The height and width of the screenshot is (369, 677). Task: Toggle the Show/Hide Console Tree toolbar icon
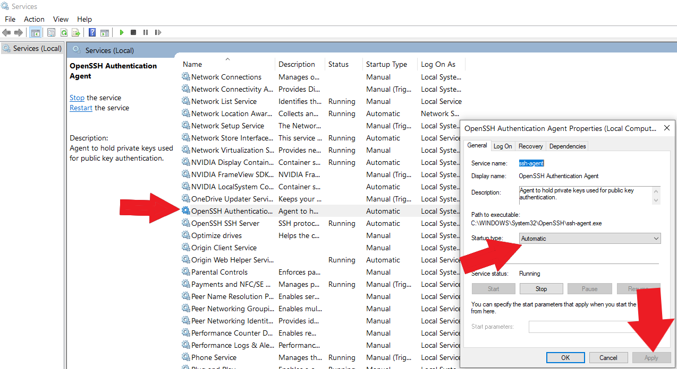click(36, 32)
